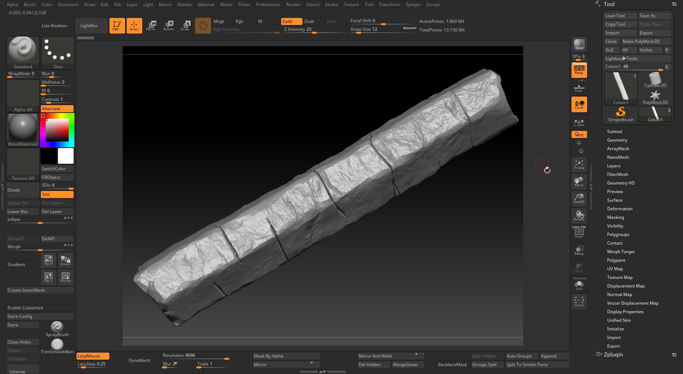Toggle XYZ rotation mode
Image resolution: width=683 pixels, height=374 pixels.
pos(579,134)
